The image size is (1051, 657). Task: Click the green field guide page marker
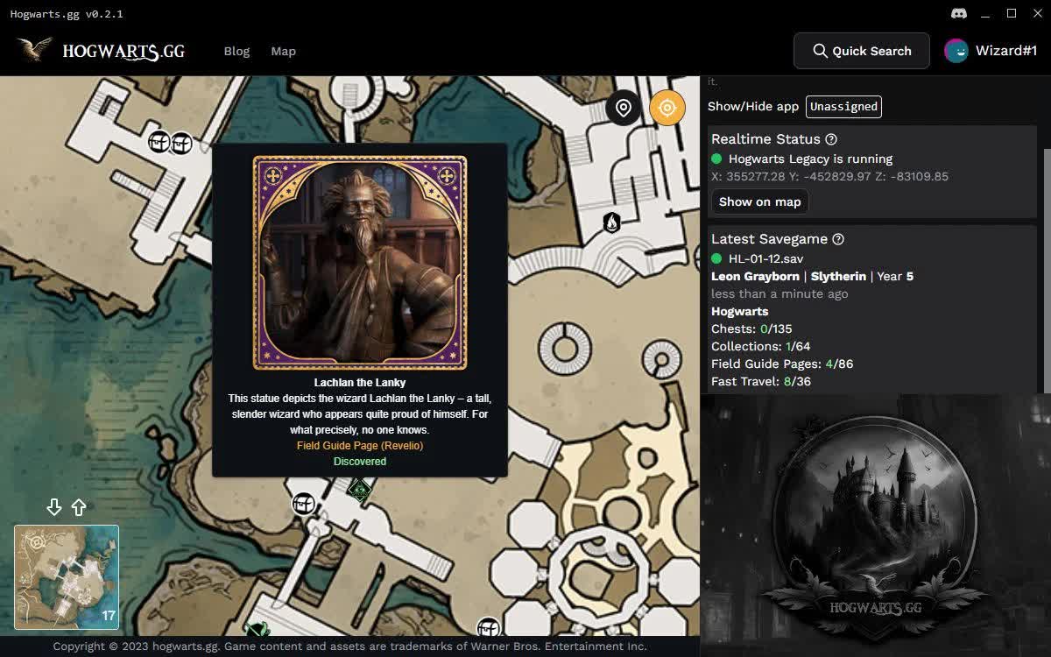359,489
